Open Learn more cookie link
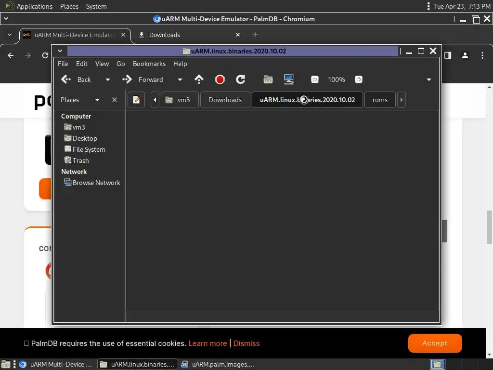The image size is (493, 370). coord(208,343)
